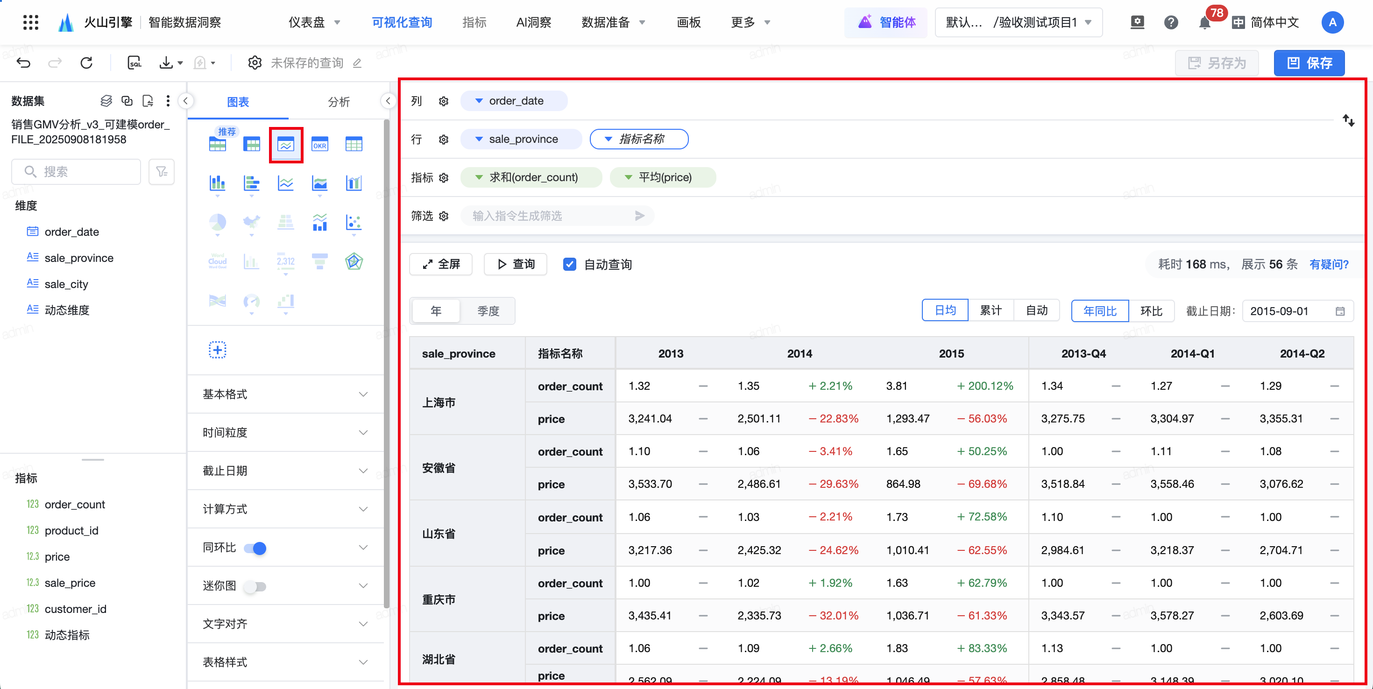Click the 有疑问? link

pos(1328,264)
